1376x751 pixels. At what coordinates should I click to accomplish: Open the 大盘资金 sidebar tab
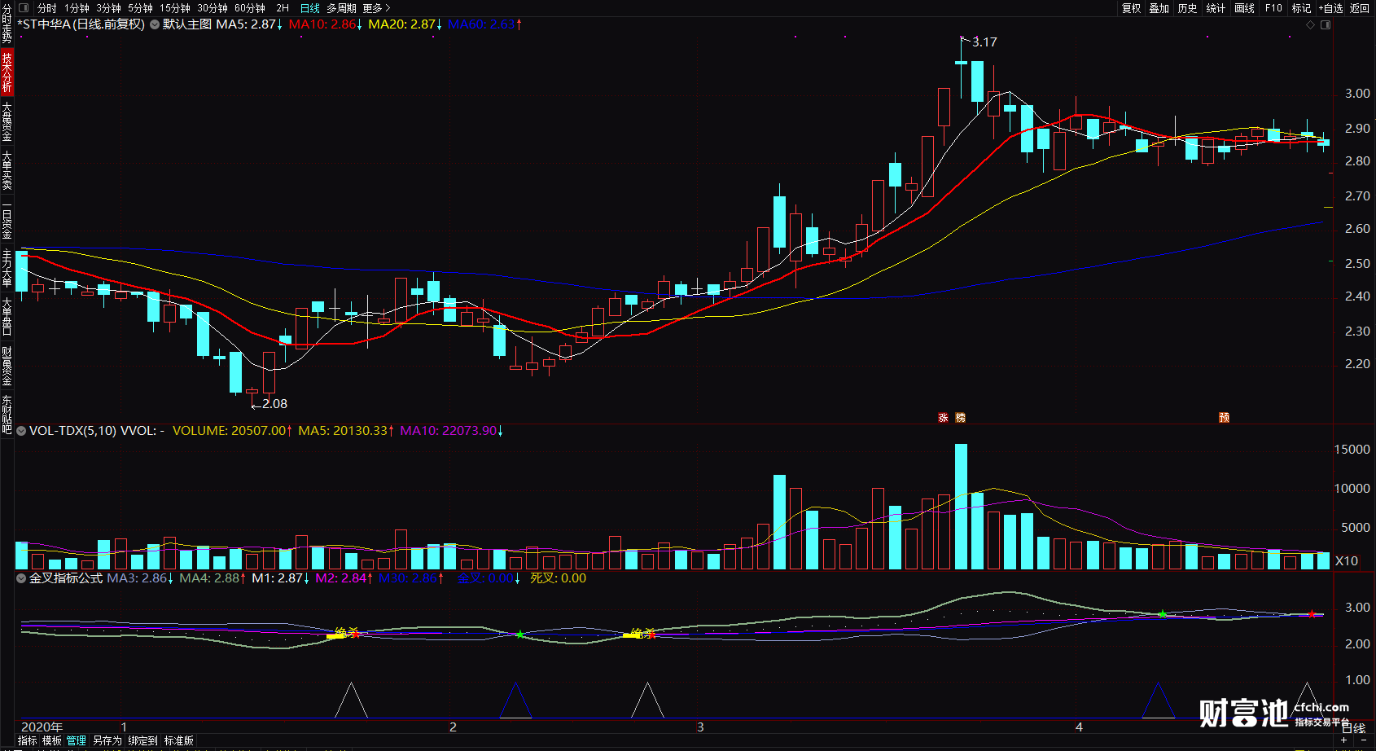pos(7,121)
